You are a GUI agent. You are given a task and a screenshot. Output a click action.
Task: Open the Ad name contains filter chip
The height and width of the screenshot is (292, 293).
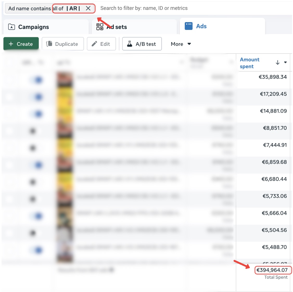[50, 8]
